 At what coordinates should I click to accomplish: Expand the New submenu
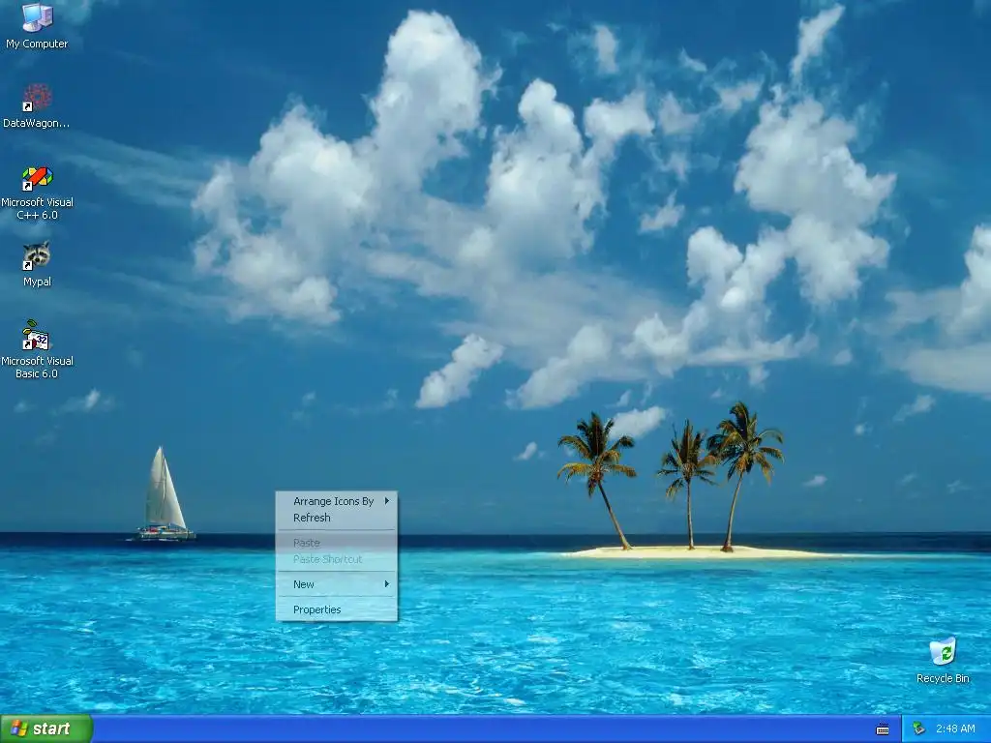click(337, 584)
